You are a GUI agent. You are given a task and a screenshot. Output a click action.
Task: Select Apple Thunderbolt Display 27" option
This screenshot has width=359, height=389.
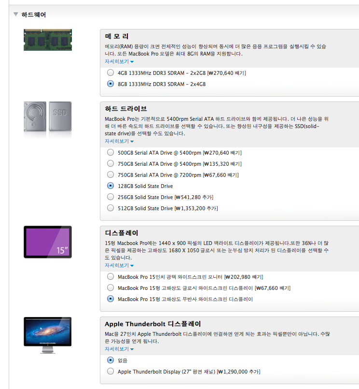pos(110,372)
